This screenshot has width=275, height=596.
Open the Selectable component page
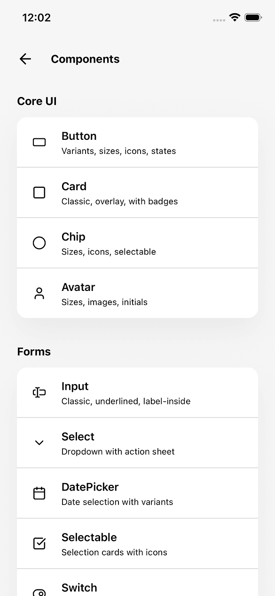pyautogui.click(x=137, y=543)
